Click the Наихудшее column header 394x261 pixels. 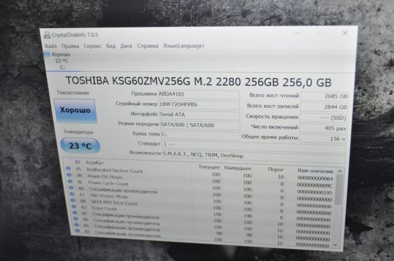(x=237, y=168)
